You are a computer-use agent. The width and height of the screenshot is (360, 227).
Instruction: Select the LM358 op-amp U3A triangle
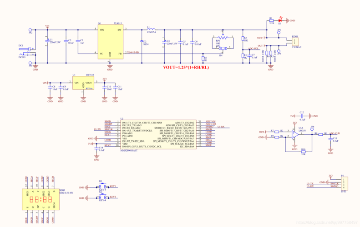[x=295, y=134]
